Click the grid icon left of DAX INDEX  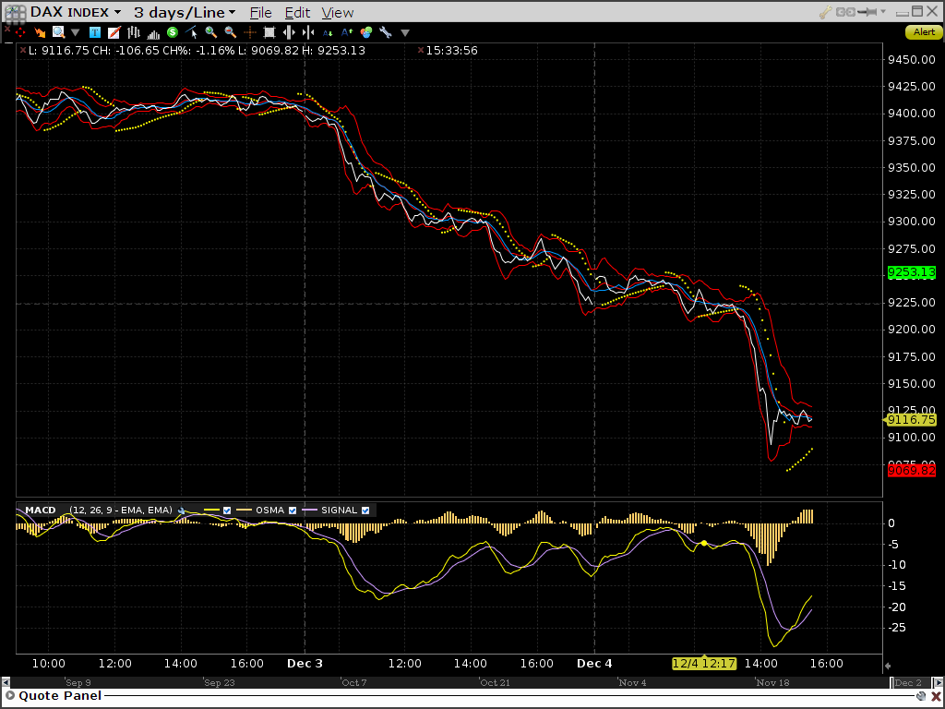(x=16, y=13)
